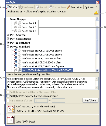Screen dimensions: 106x126
Task: Click magnifier icon of PDF/X-3:2002 check
Action: coord(16,58)
